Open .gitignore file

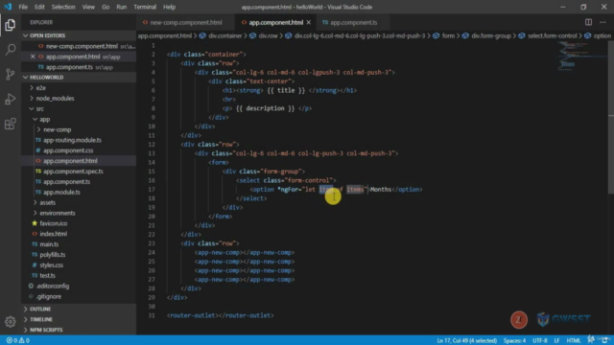(49, 296)
